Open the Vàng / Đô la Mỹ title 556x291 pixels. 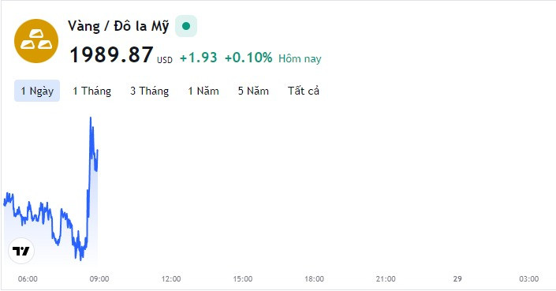118,26
